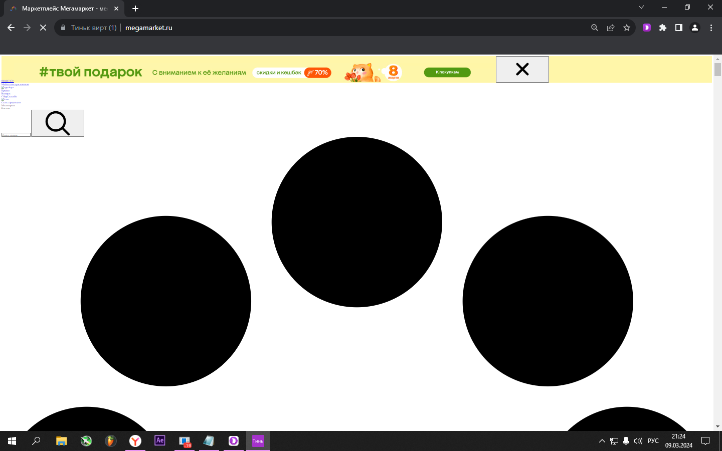Switch to the Тинь taskbar window

point(258,441)
